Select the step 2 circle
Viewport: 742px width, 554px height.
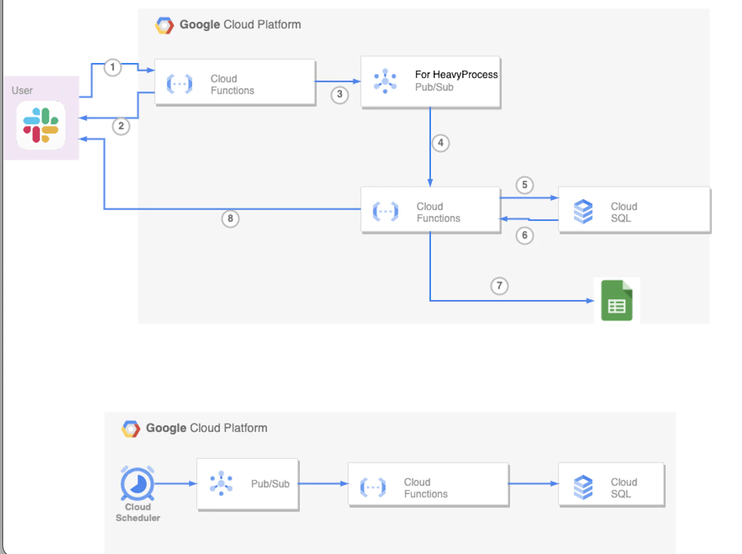coord(121,126)
